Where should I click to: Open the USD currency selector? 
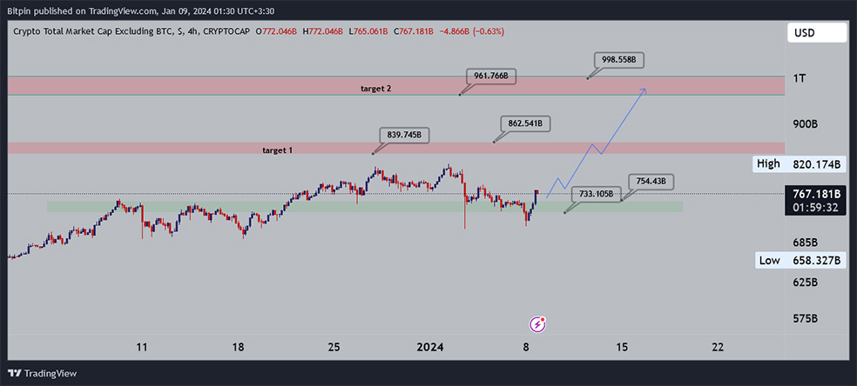(819, 33)
